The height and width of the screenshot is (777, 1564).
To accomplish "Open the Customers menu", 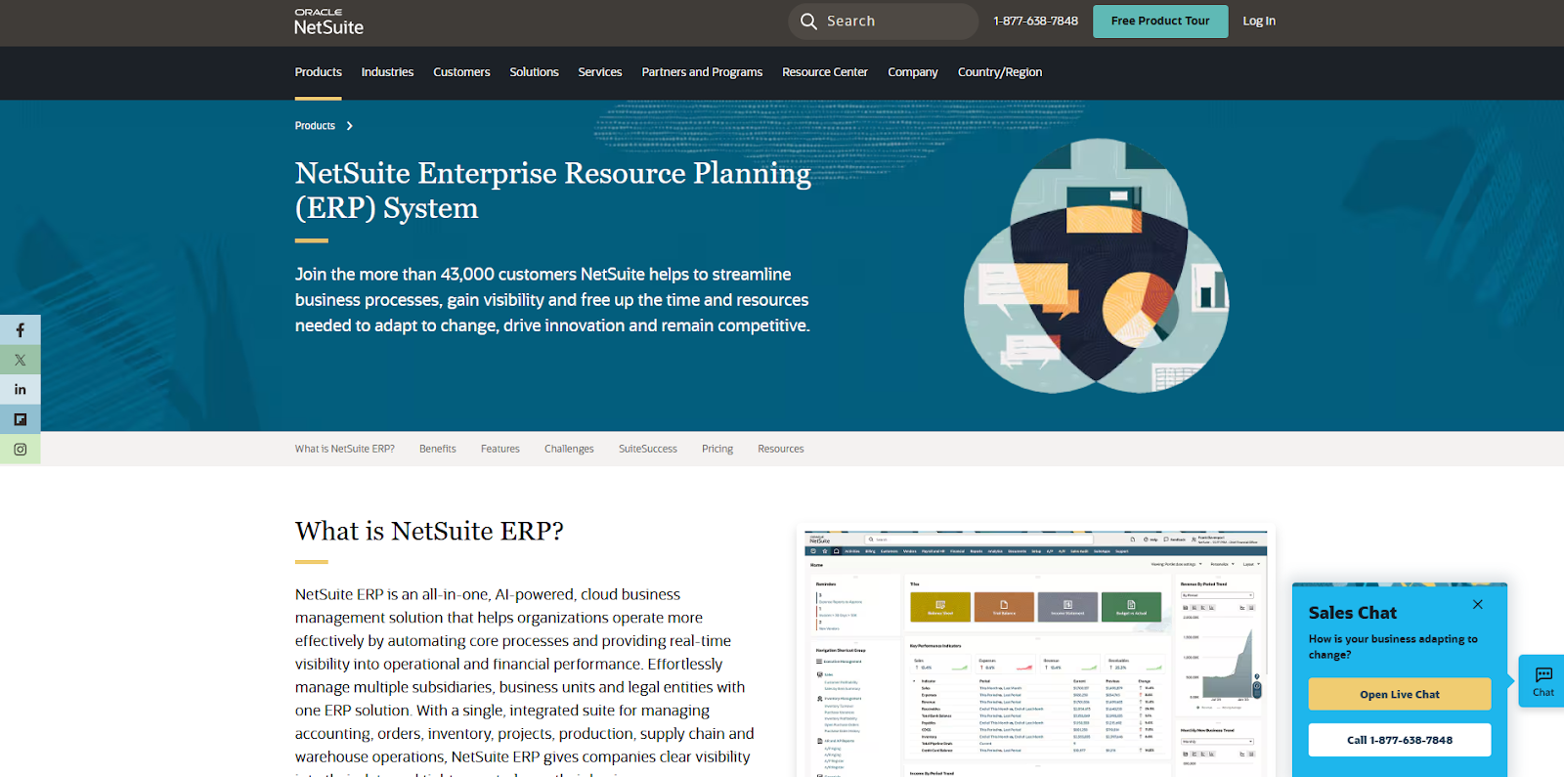I will click(x=461, y=72).
